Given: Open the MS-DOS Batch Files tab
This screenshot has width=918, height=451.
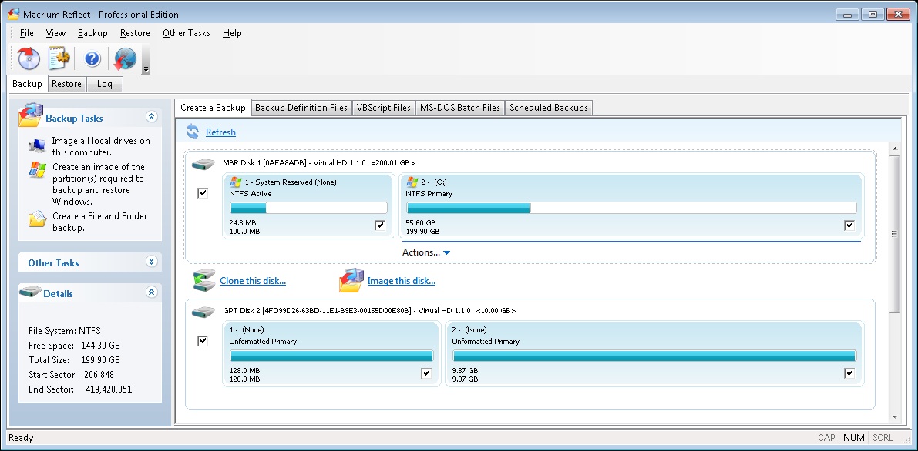Looking at the screenshot, I should click(460, 108).
